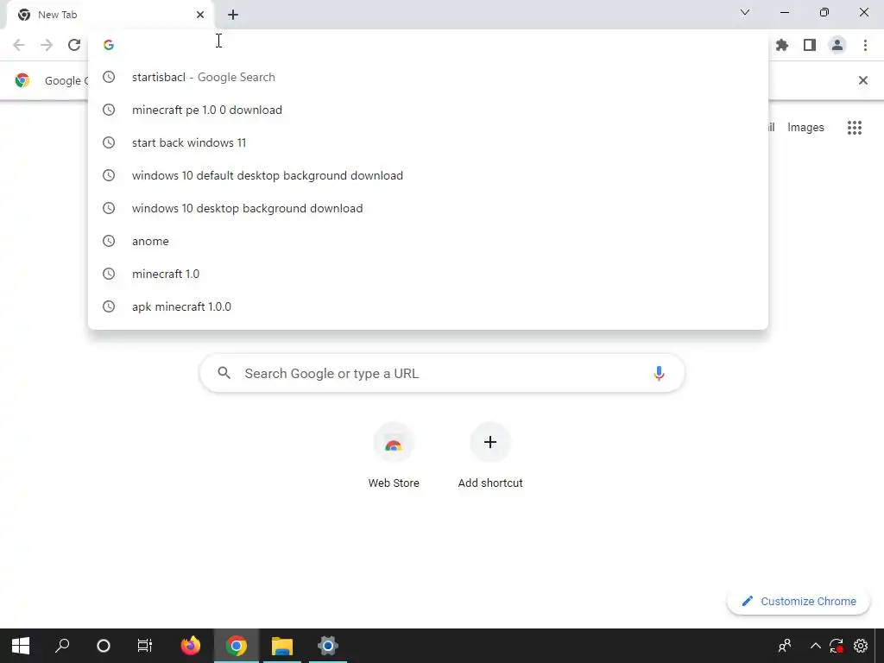Choose suggestion 'startisbacl - Google Search'
The image size is (884, 663).
[428, 77]
